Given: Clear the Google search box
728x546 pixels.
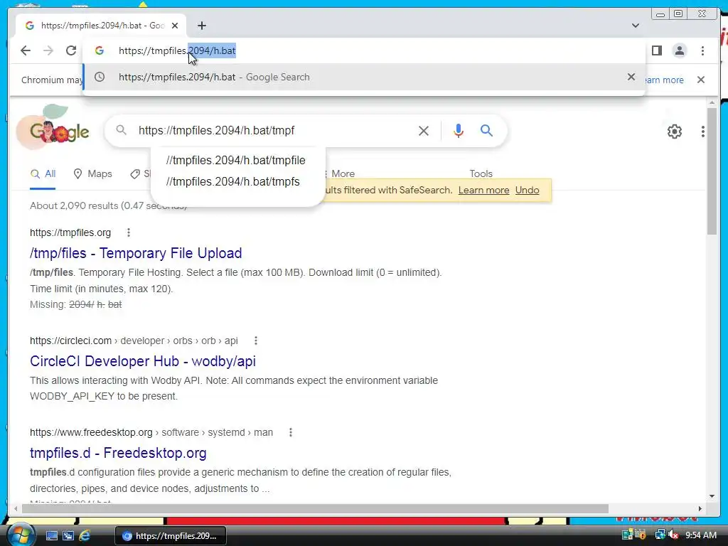Looking at the screenshot, I should (424, 131).
